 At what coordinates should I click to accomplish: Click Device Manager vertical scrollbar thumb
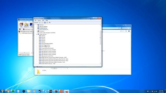tap(100, 38)
